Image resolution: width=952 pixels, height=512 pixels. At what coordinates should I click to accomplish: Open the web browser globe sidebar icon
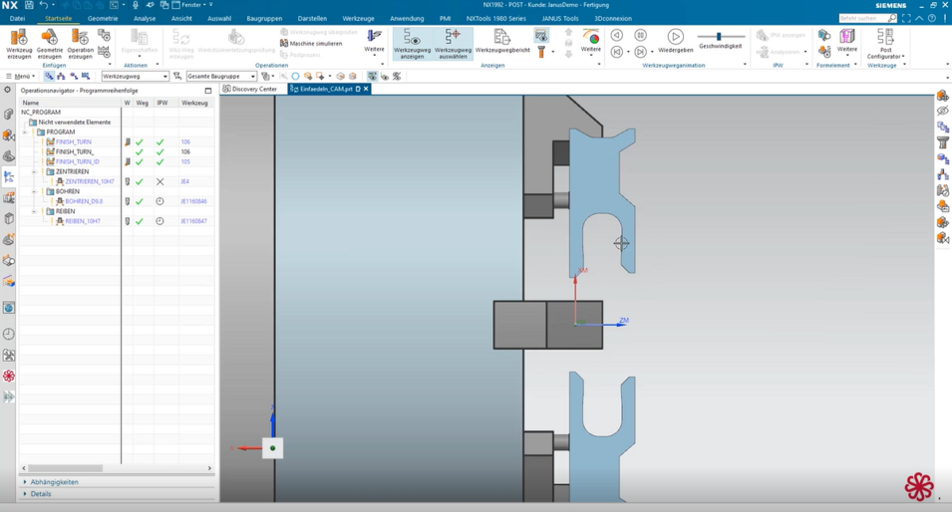(9, 308)
